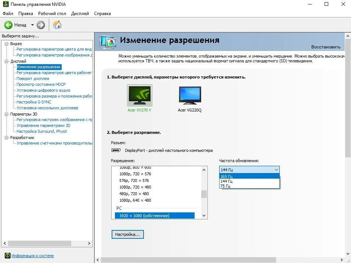Click resolution list scroll up arrow
The image size is (351, 263).
[x=204, y=170]
